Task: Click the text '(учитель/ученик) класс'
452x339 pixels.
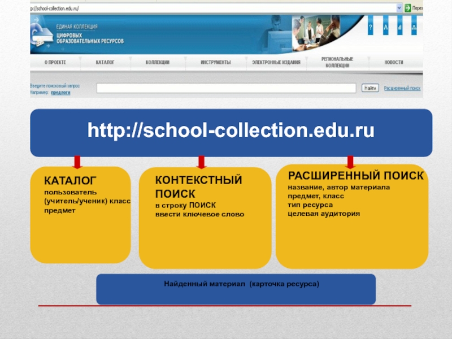Action: (87, 201)
